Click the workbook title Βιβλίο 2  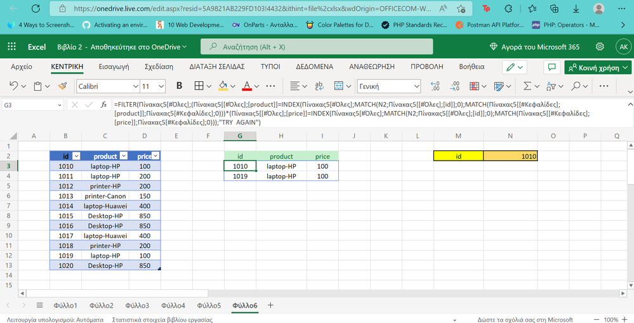point(70,47)
